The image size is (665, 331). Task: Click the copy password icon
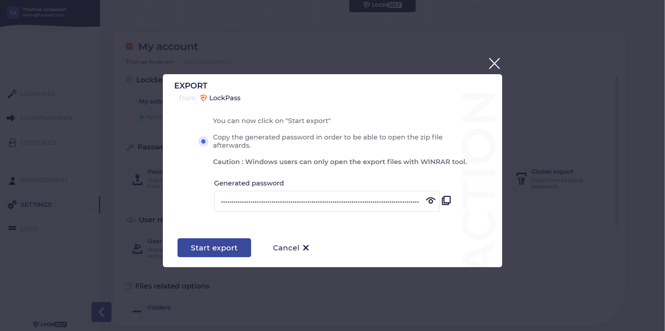(x=446, y=200)
